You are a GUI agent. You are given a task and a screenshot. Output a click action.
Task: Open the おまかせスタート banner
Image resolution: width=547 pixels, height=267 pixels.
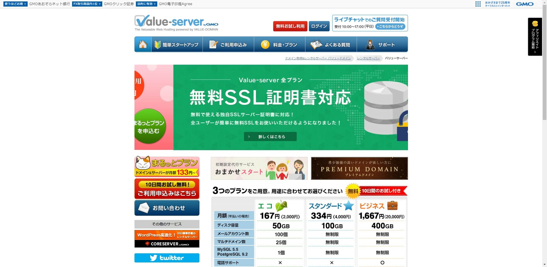pyautogui.click(x=259, y=168)
